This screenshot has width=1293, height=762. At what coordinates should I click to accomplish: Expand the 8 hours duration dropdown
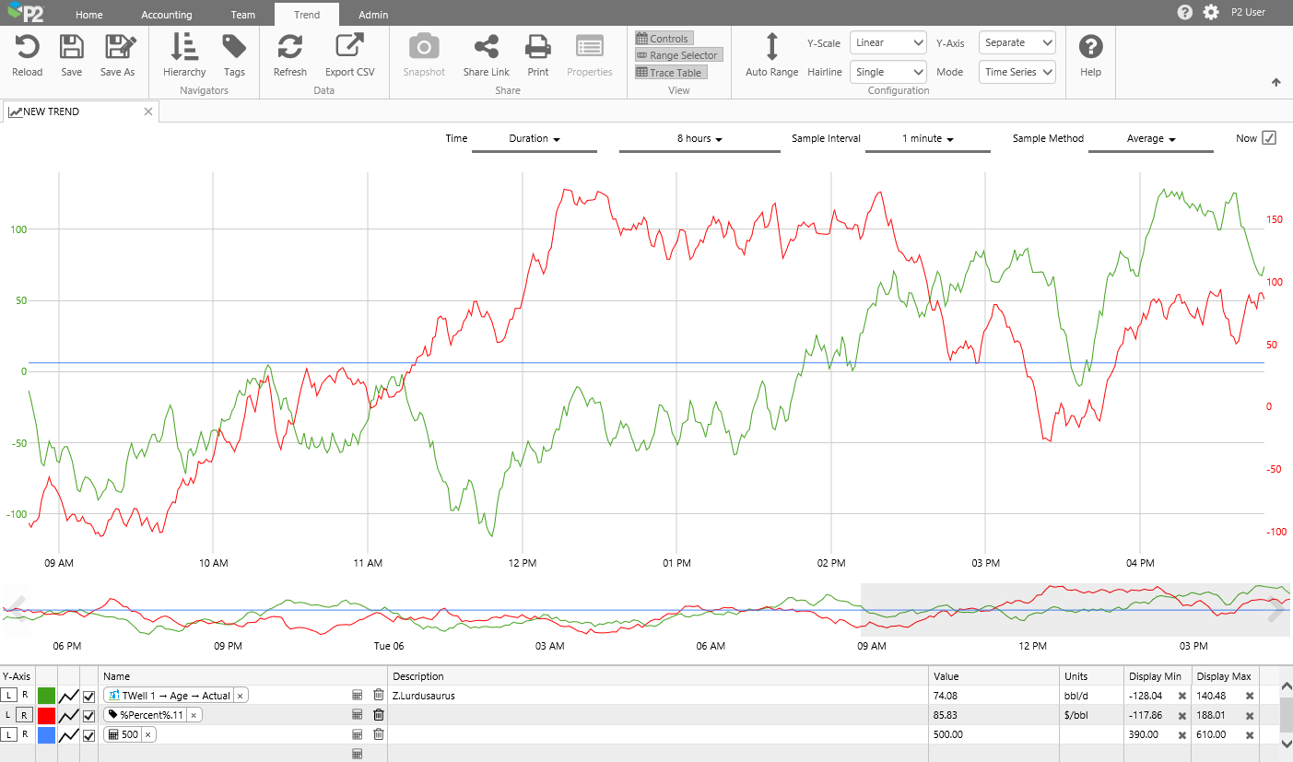pyautogui.click(x=699, y=139)
